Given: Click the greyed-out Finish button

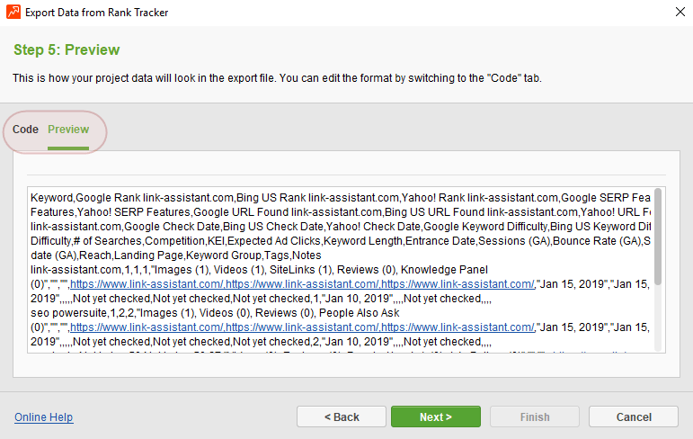Looking at the screenshot, I should coord(535,417).
